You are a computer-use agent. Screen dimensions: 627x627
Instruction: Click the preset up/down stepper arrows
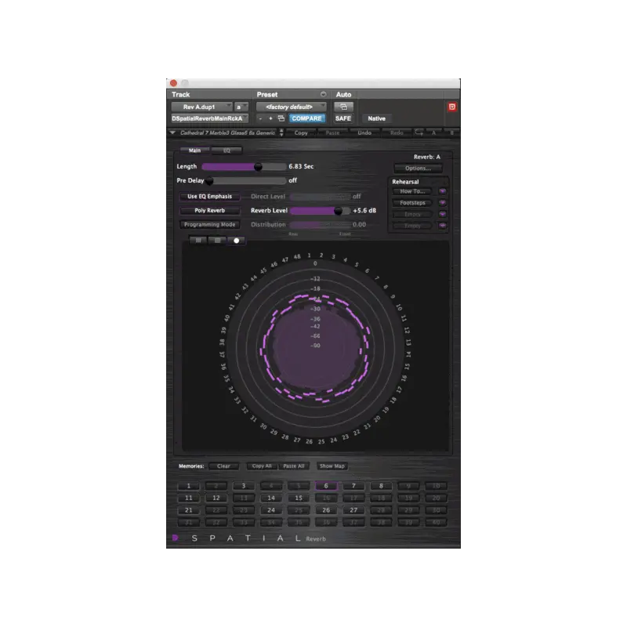(x=281, y=132)
